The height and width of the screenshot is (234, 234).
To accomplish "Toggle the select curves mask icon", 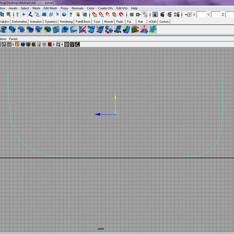I will point(37,14).
